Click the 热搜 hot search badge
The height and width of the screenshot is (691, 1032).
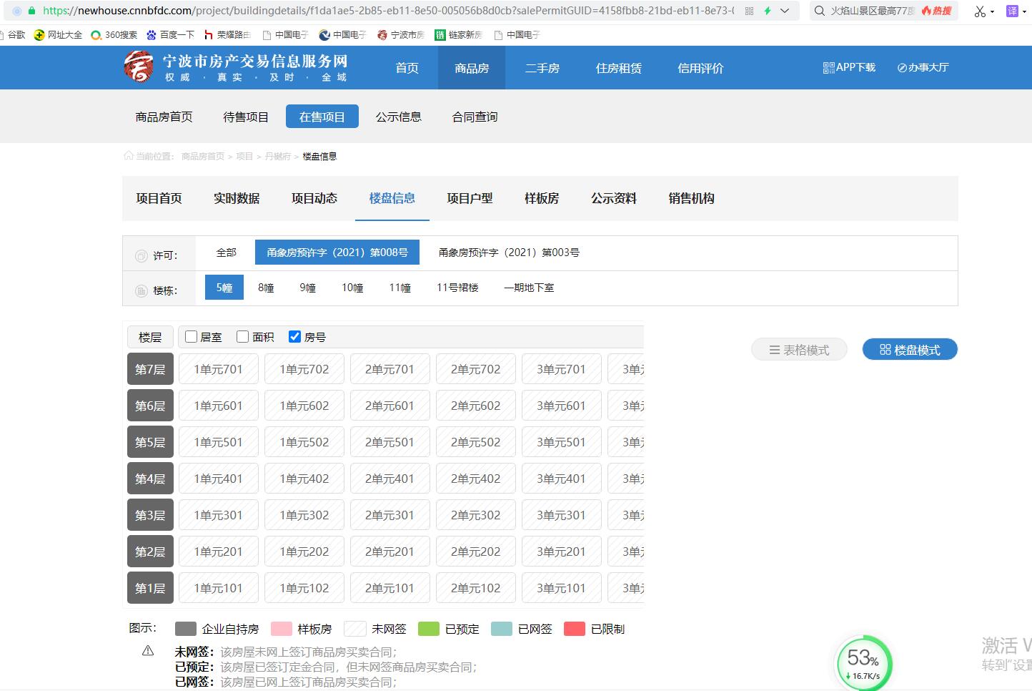coord(937,11)
